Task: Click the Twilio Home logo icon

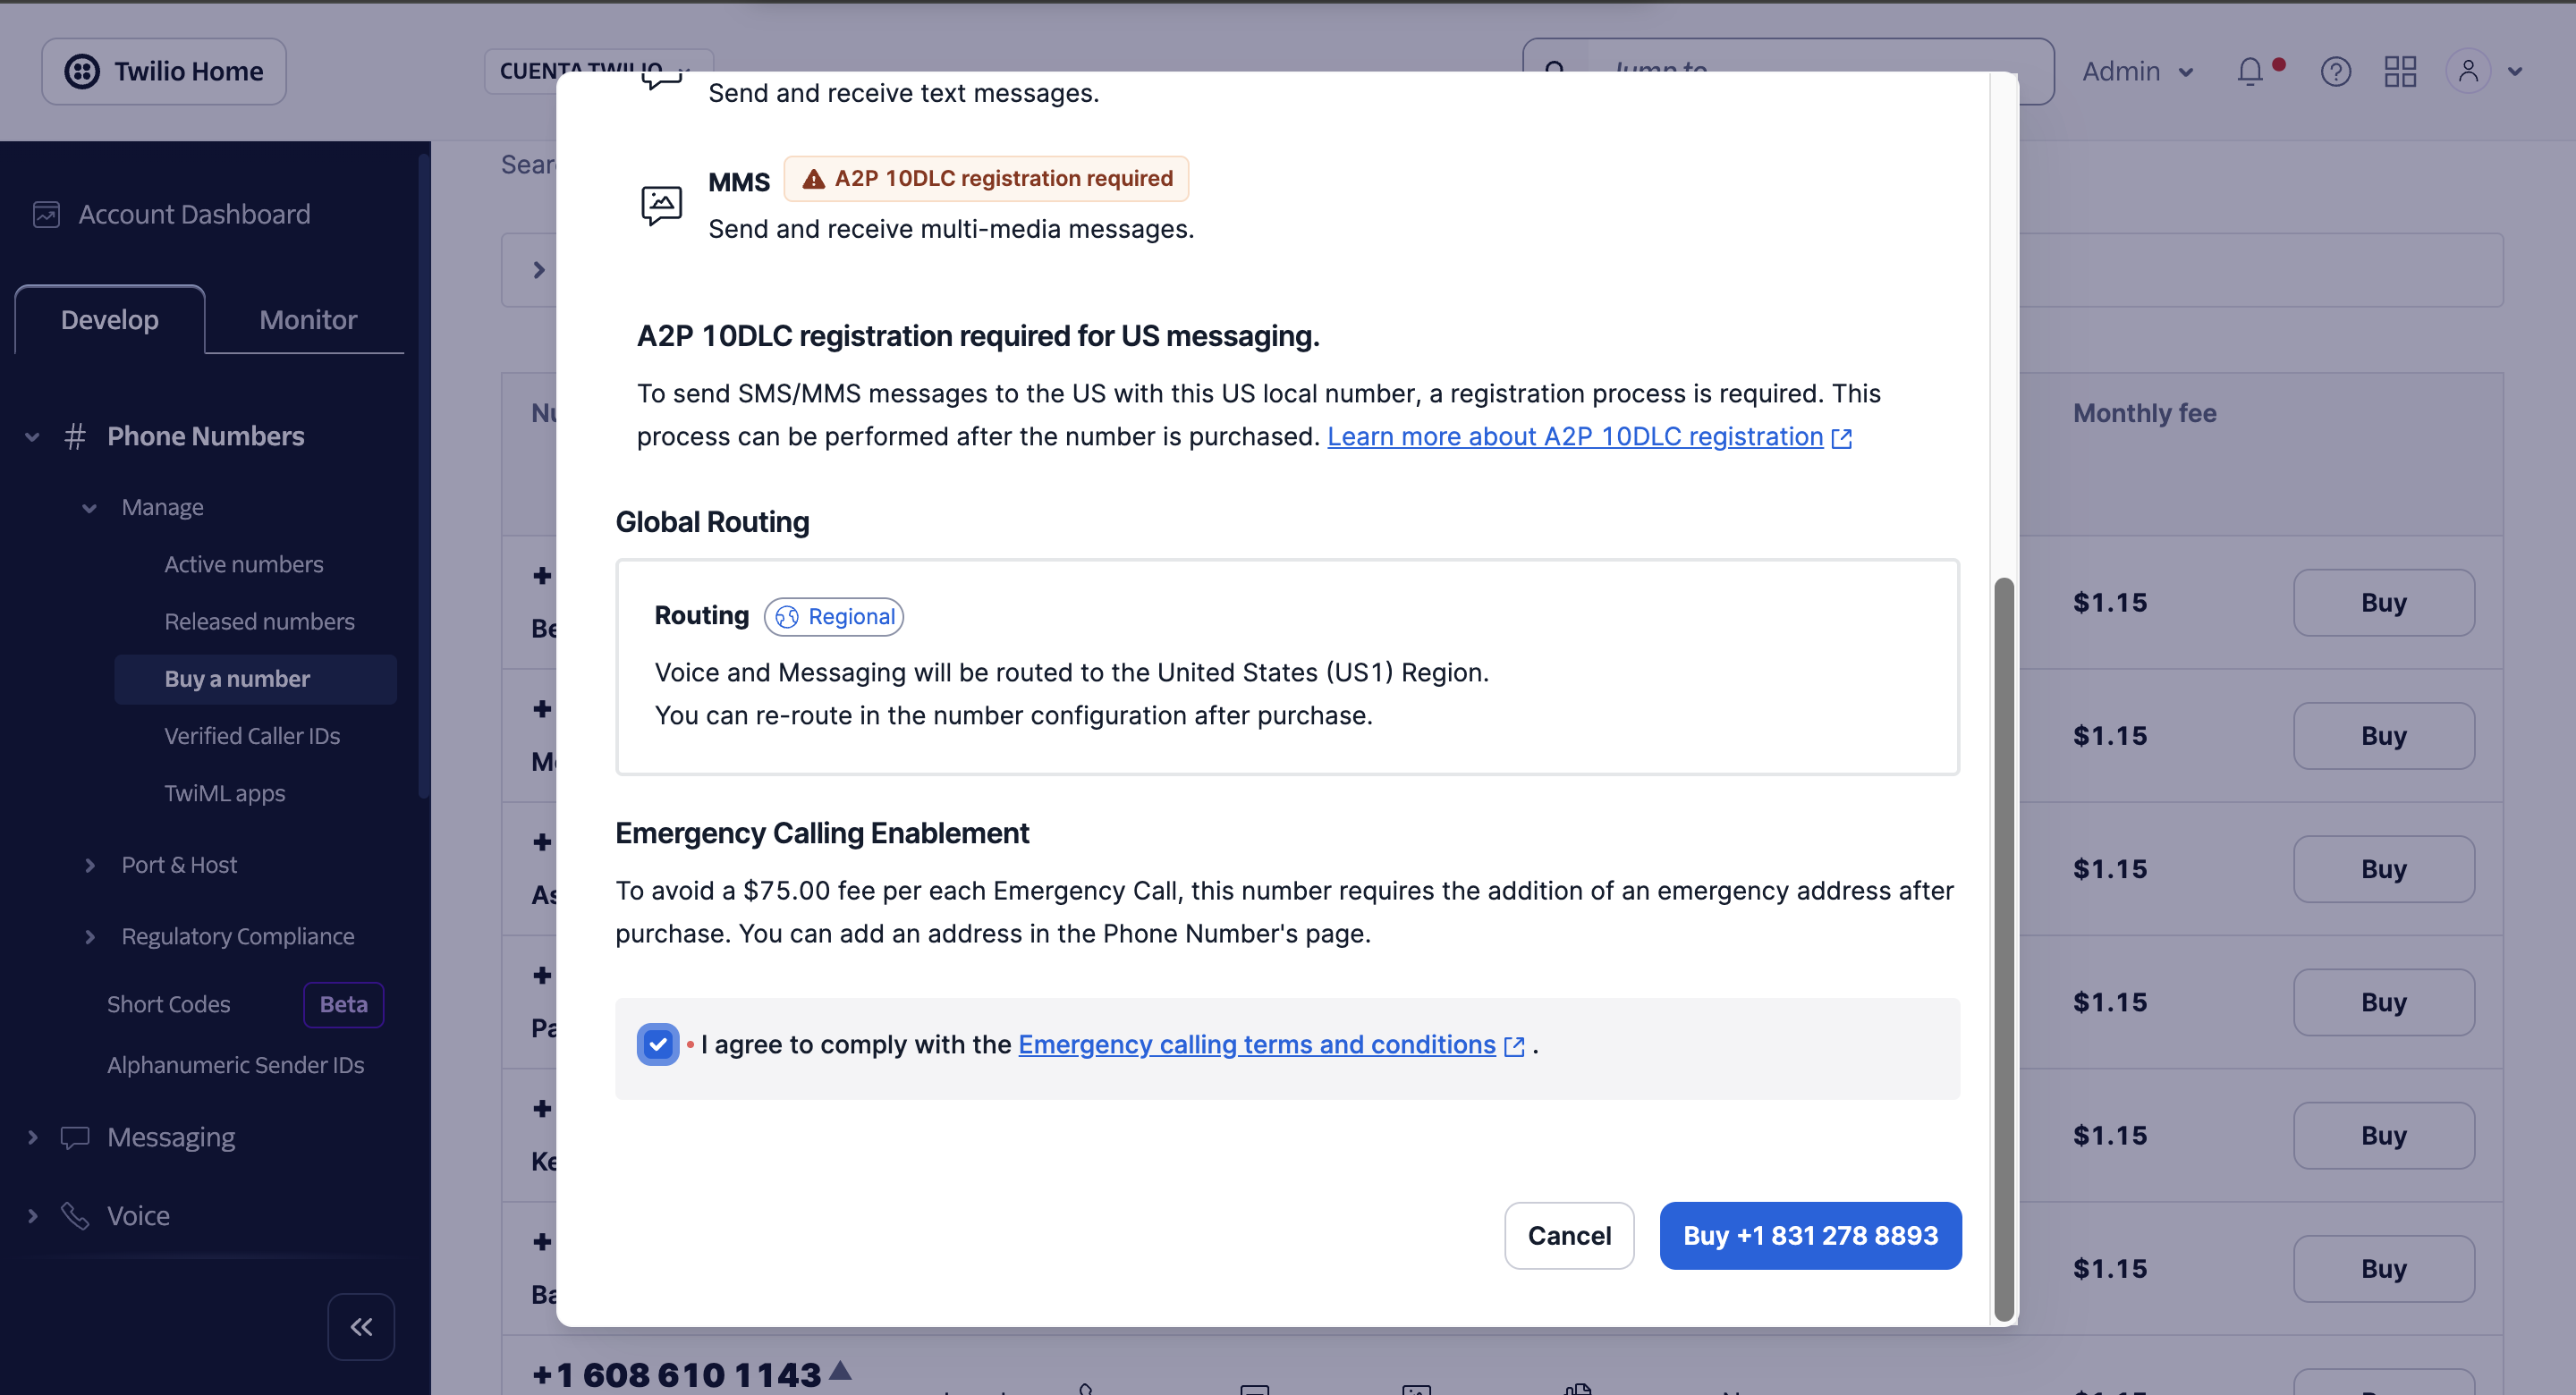Action: pyautogui.click(x=82, y=71)
